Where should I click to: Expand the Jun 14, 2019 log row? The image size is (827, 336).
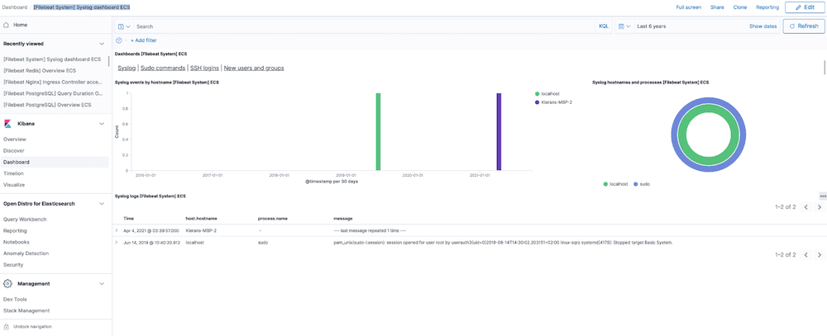coord(117,242)
